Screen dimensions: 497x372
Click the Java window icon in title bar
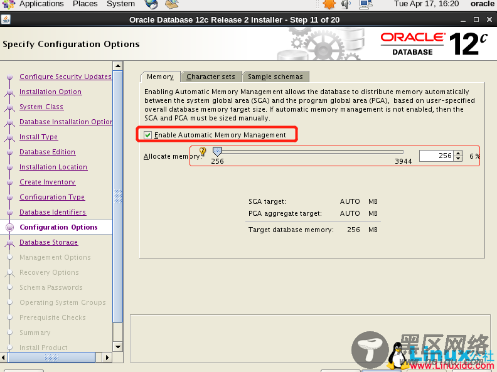pyautogui.click(x=6, y=19)
